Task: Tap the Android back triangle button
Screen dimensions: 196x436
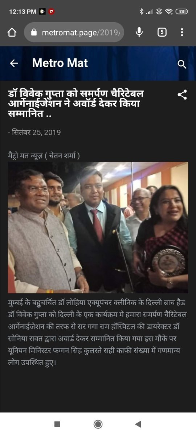Action: [138, 424]
